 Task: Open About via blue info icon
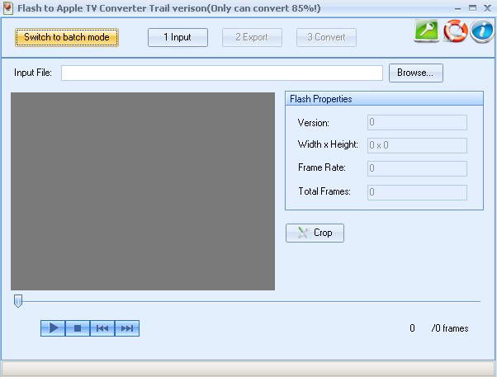[x=482, y=31]
